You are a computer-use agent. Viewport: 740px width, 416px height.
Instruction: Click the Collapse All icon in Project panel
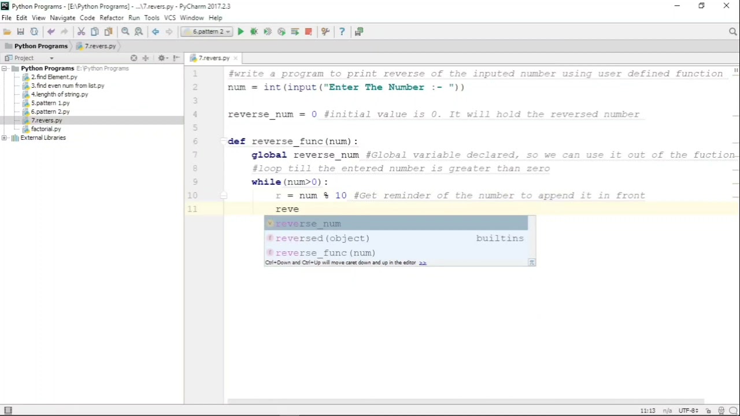click(146, 58)
